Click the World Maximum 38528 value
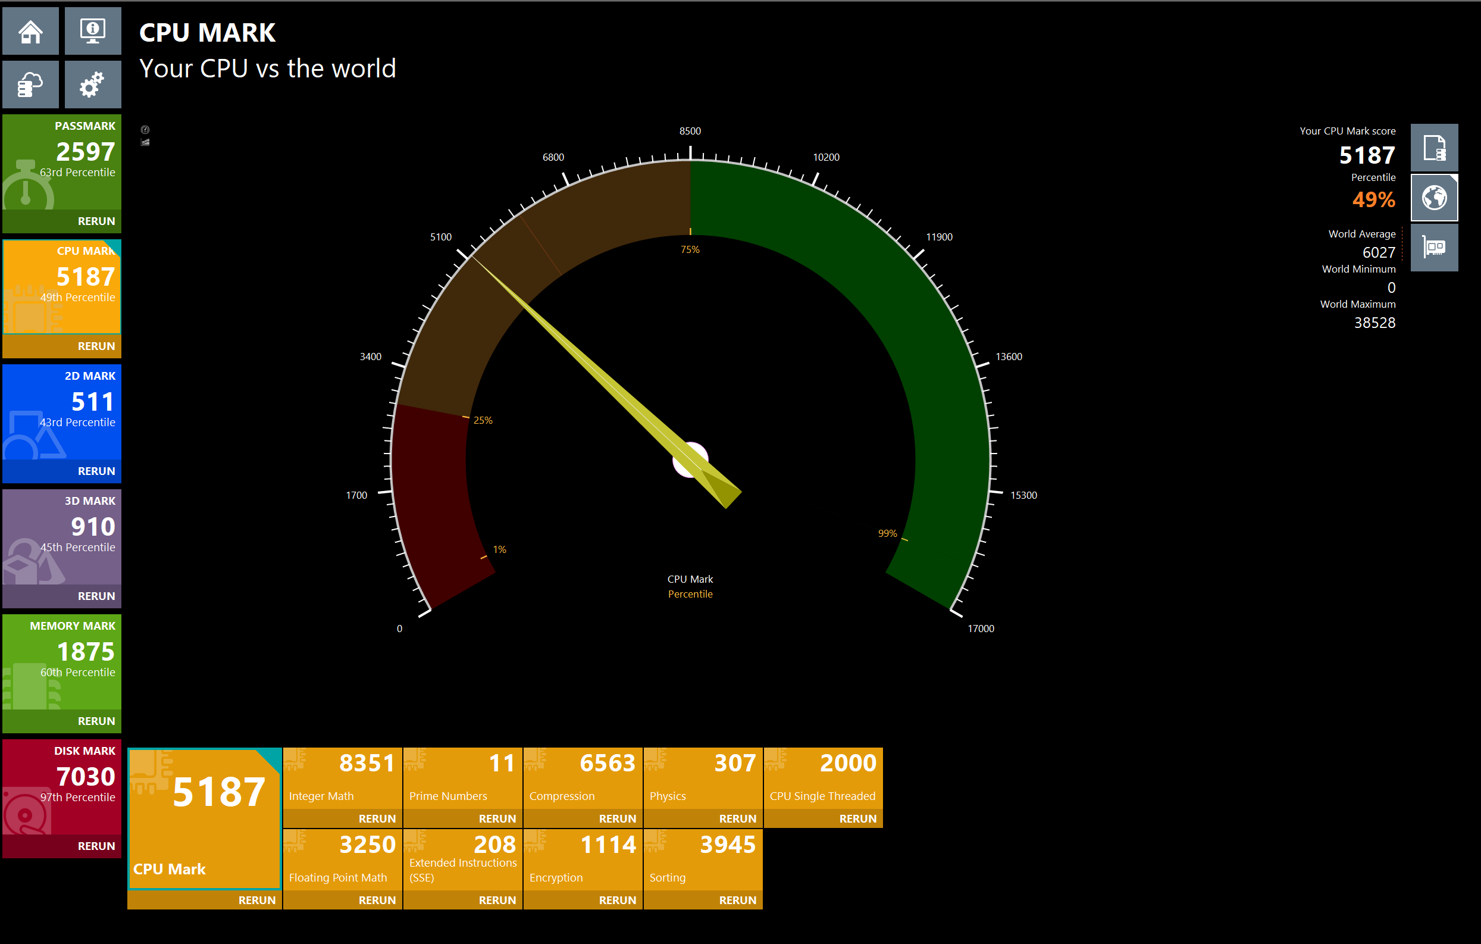 click(1374, 323)
